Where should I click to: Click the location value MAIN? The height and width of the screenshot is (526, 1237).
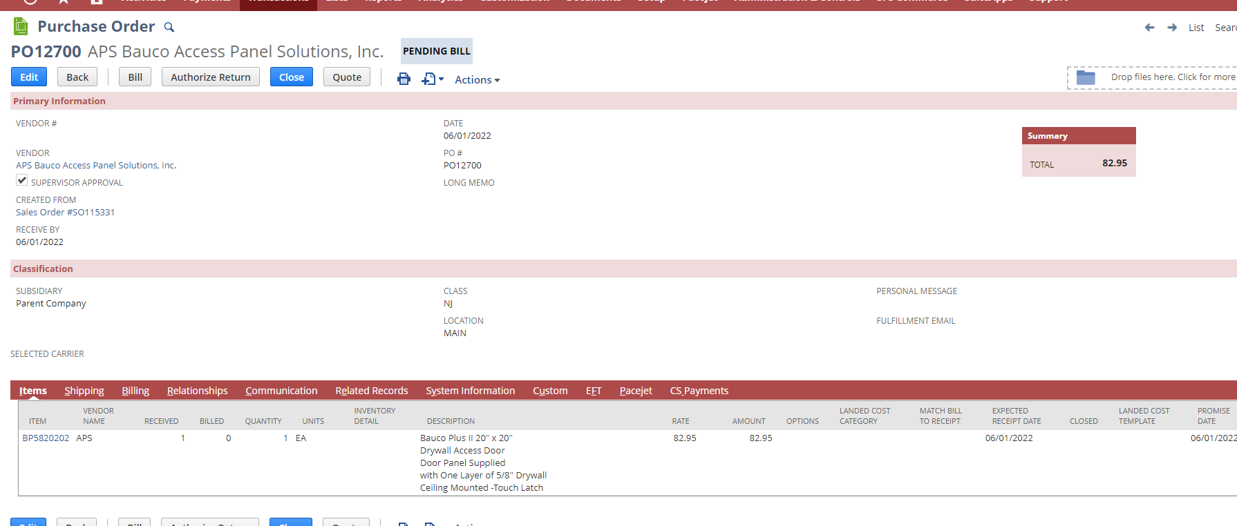(455, 333)
